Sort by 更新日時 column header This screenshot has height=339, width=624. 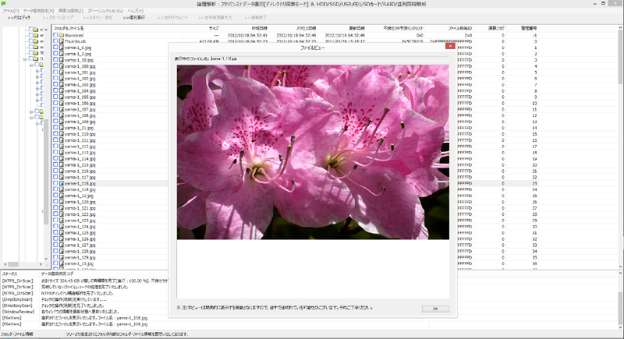point(341,28)
